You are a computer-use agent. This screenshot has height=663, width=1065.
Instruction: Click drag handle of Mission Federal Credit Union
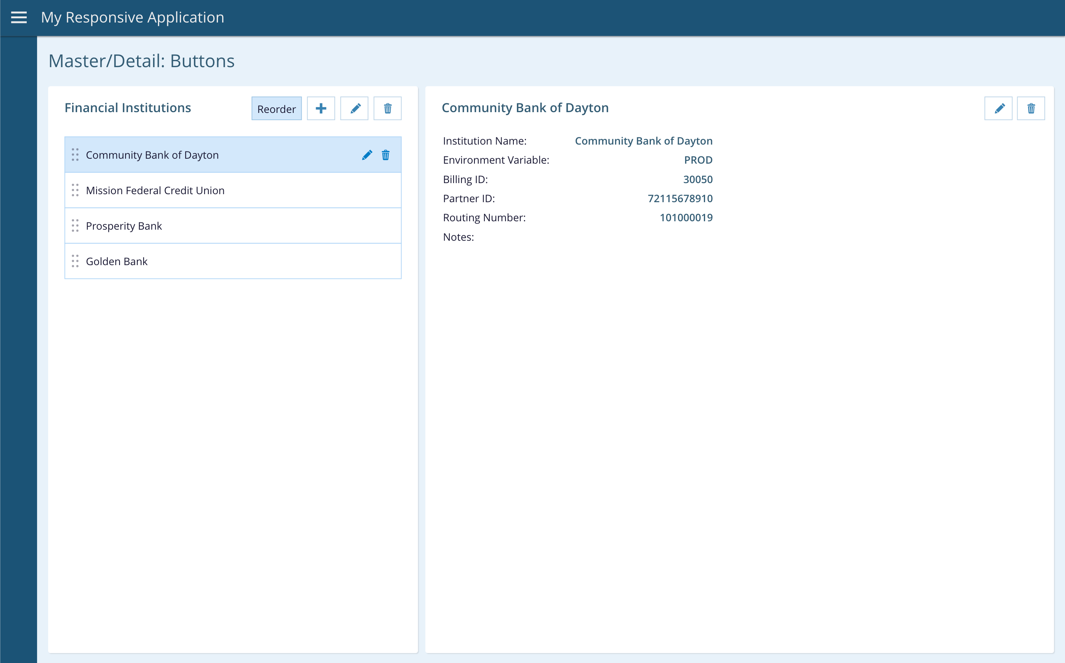[75, 190]
